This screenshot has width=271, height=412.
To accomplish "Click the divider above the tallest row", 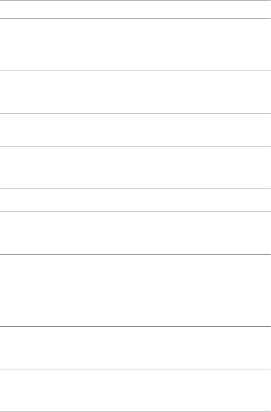I will tap(135, 254).
